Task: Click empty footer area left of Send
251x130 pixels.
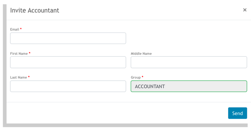Action: coord(117,113)
